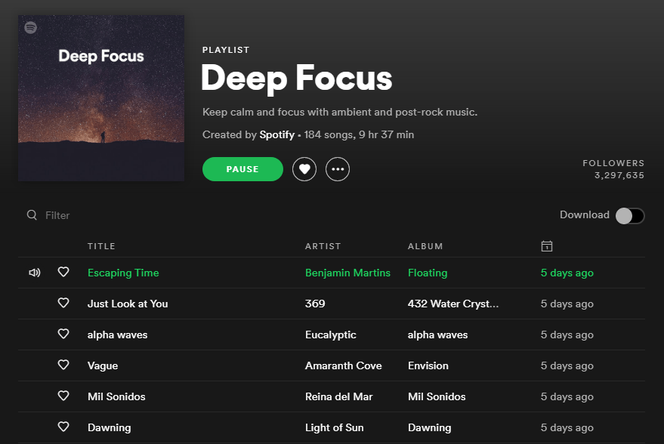Open artist page for Eucalyptic
This screenshot has width=664, height=444.
point(330,334)
